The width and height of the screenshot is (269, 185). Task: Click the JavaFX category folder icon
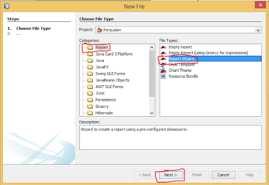click(90, 67)
